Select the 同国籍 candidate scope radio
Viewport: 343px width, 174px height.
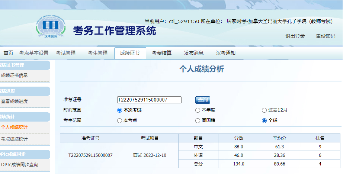click(198, 120)
